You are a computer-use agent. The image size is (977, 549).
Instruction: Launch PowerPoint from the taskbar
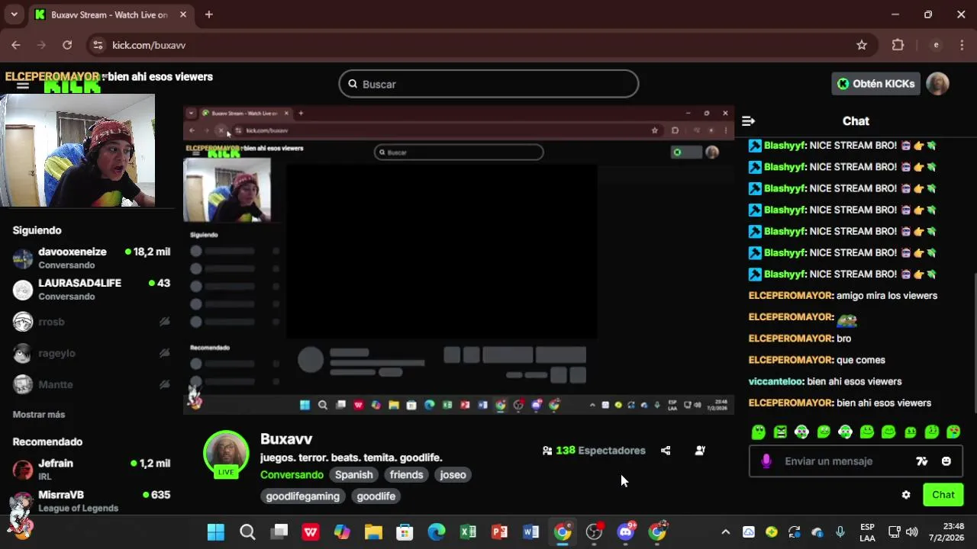click(x=499, y=531)
